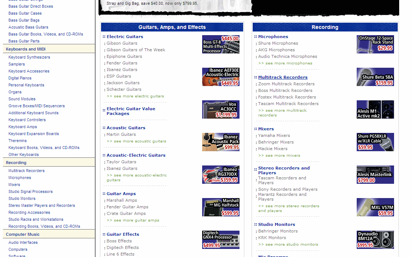
Task: Click the Marshall MG Halfstack product image
Action: tap(220, 207)
